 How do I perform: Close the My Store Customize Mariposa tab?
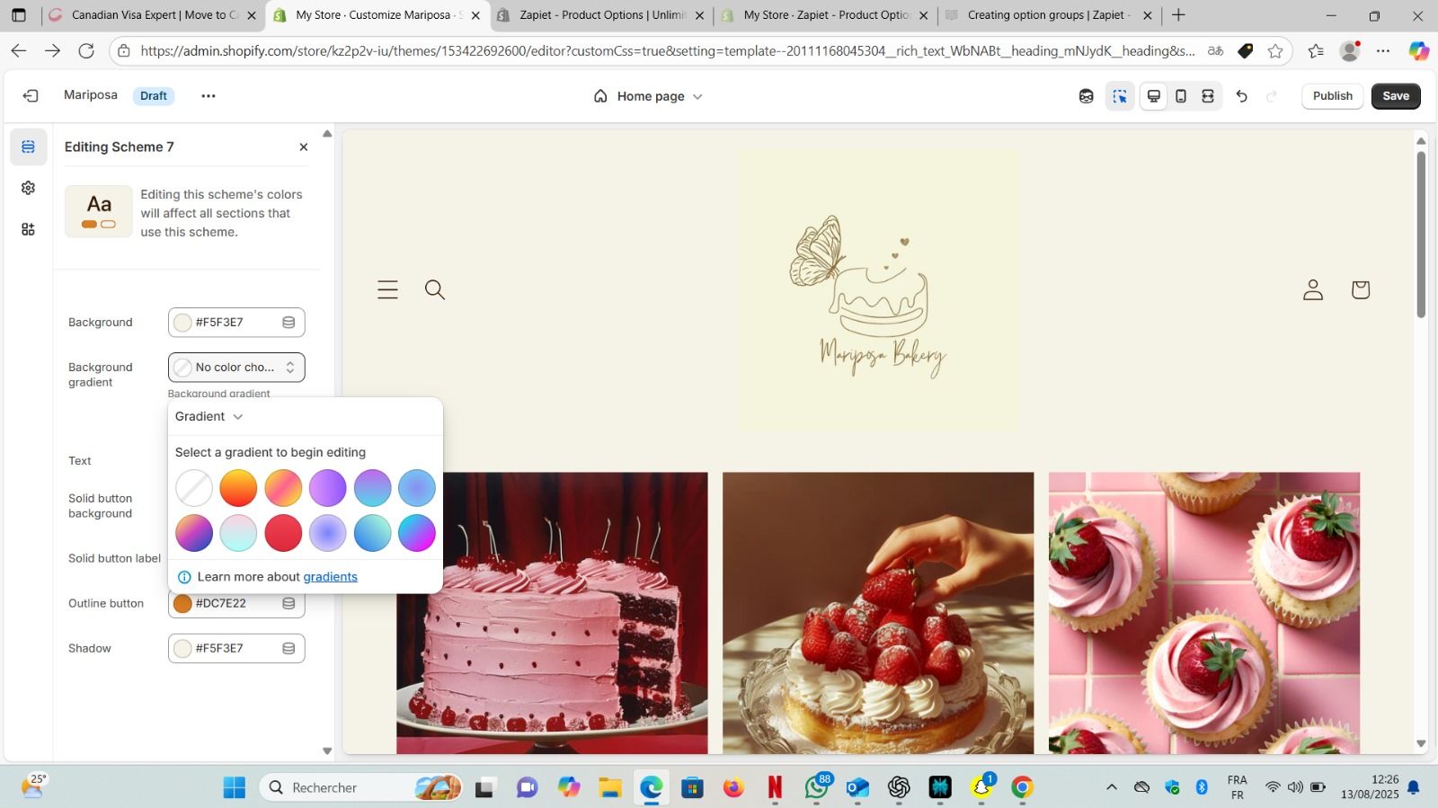click(475, 15)
